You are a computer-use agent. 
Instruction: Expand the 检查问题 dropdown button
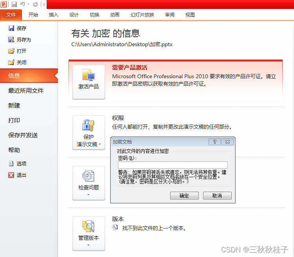point(89,183)
